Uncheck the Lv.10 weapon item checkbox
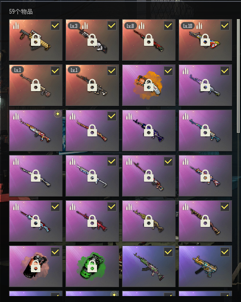The image size is (241, 302). coord(225,26)
